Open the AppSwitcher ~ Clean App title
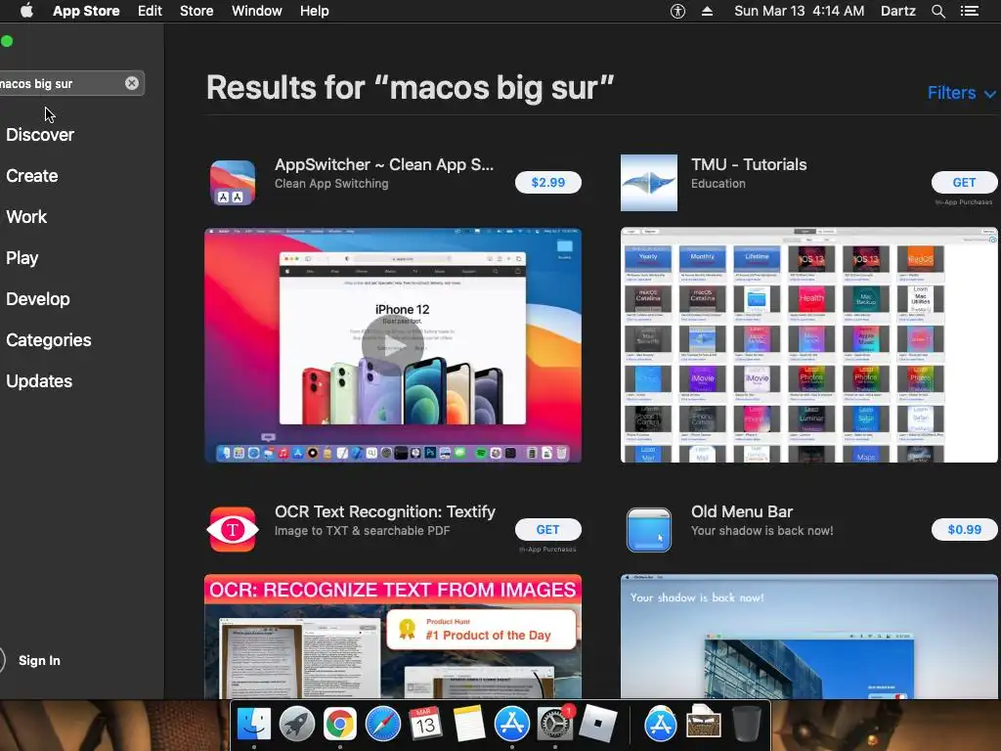The height and width of the screenshot is (751, 1001). (383, 164)
